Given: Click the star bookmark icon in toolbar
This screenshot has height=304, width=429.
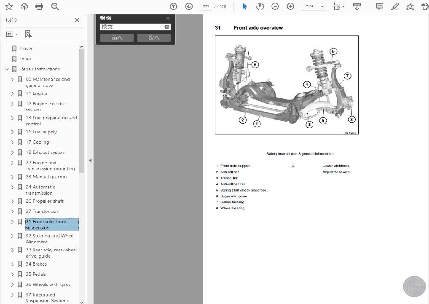Looking at the screenshot, I should pos(9,6).
